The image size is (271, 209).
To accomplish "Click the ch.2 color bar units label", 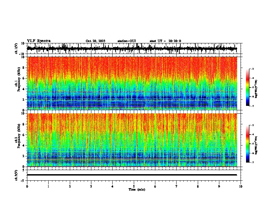I will point(256,145).
